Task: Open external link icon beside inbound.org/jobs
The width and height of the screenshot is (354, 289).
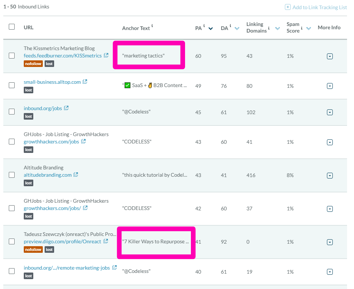Action: [66, 108]
